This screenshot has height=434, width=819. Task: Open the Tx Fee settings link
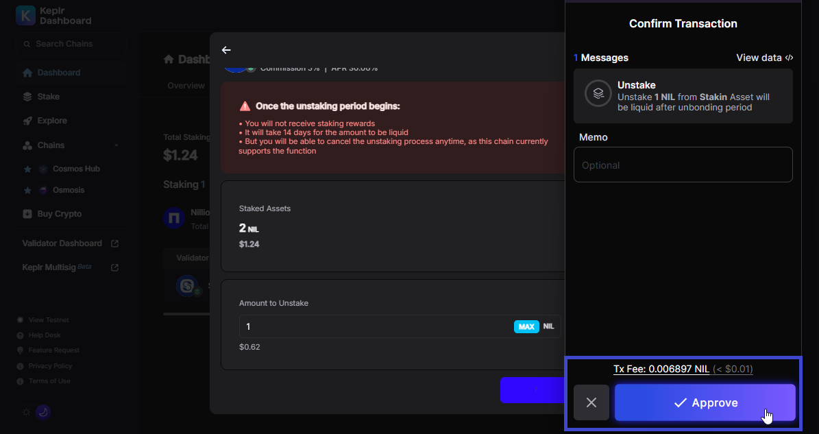click(661, 369)
